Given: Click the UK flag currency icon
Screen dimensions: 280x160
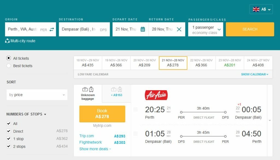Looking at the screenshot, I should tap(256, 9).
